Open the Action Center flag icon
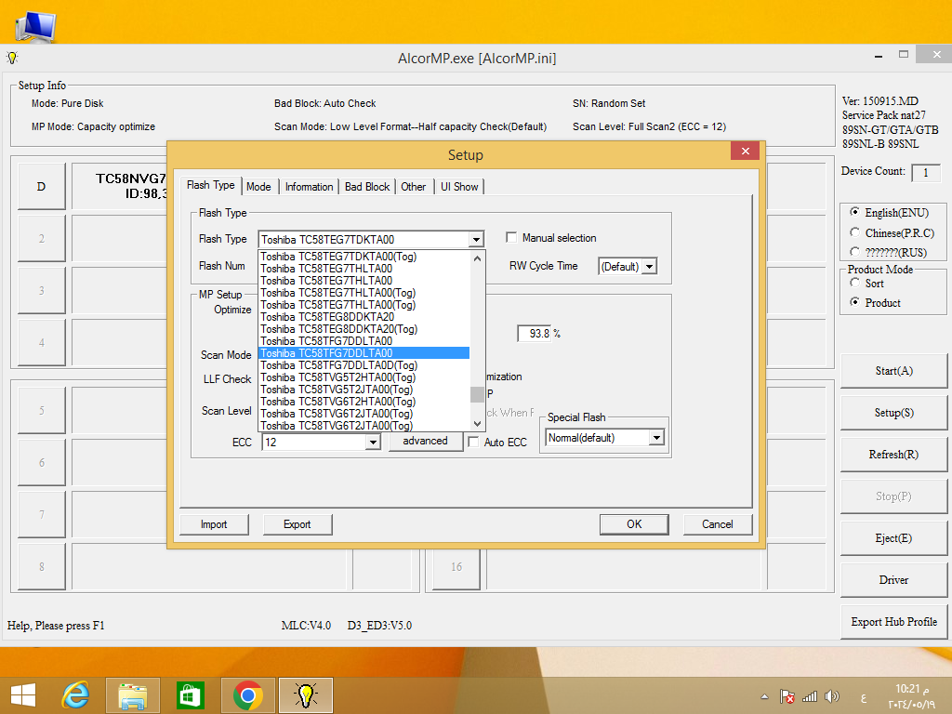The width and height of the screenshot is (952, 714). tap(787, 696)
